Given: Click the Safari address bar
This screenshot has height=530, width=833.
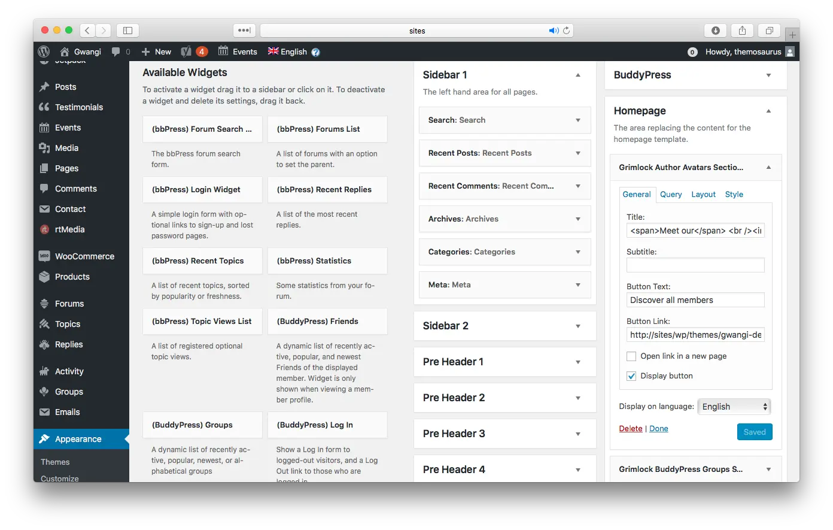Looking at the screenshot, I should tap(417, 31).
